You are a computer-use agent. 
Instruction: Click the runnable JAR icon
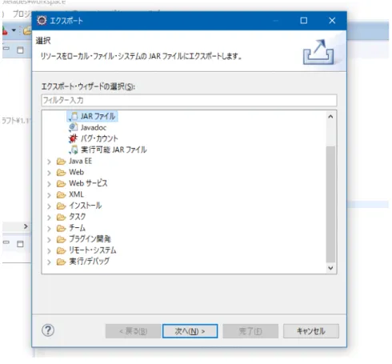tap(73, 150)
